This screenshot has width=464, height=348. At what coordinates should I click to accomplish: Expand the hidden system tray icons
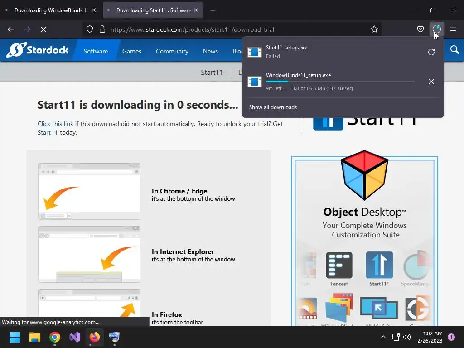coord(383,337)
